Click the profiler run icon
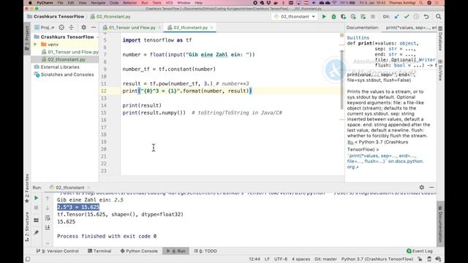This screenshot has width=468, height=263. click(x=353, y=17)
